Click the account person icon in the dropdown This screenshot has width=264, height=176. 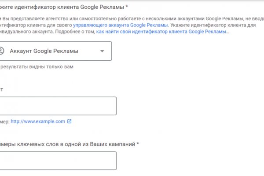[2, 51]
